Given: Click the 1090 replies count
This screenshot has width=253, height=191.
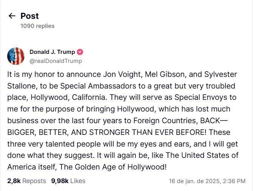Looking at the screenshot, I should click(x=37, y=26).
